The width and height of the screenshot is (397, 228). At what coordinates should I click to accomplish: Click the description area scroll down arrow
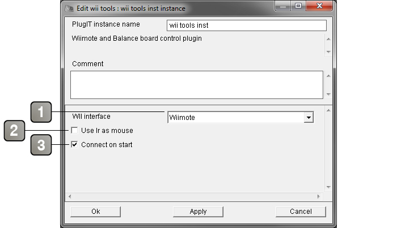pyautogui.click(x=328, y=51)
